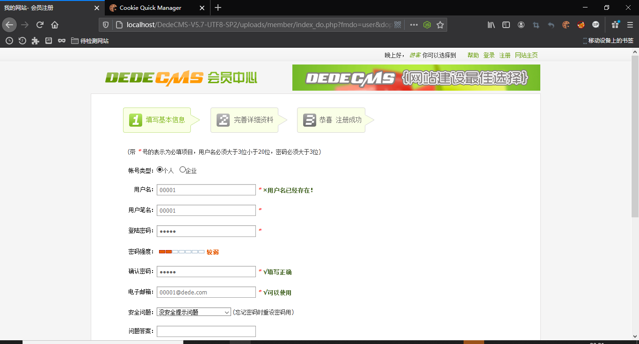The width and height of the screenshot is (639, 344).
Task: Toggle the sidebar panel icon
Action: tap(506, 25)
